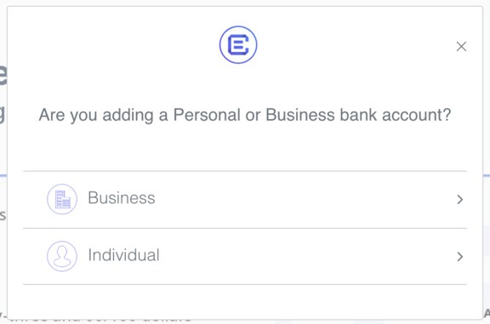Click the Personal or Business question heading
490x324 pixels.
(x=245, y=116)
